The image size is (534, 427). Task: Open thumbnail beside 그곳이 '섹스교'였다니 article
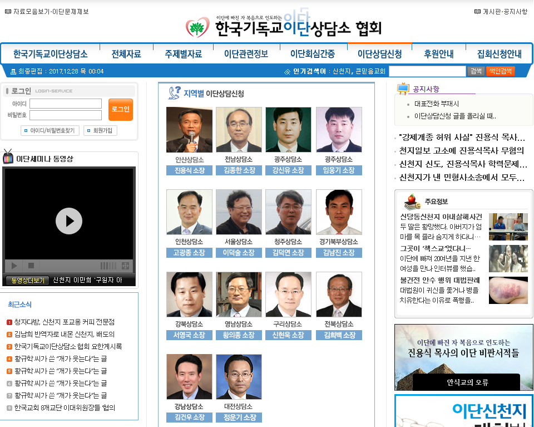click(508, 258)
